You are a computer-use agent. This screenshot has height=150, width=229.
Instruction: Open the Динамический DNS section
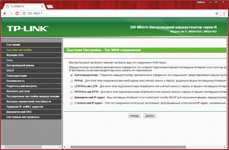point(31,112)
